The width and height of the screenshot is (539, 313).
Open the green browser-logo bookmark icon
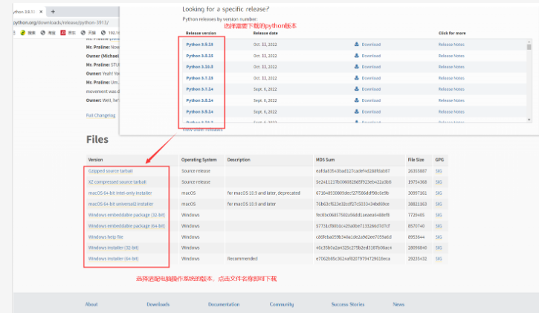(23, 33)
